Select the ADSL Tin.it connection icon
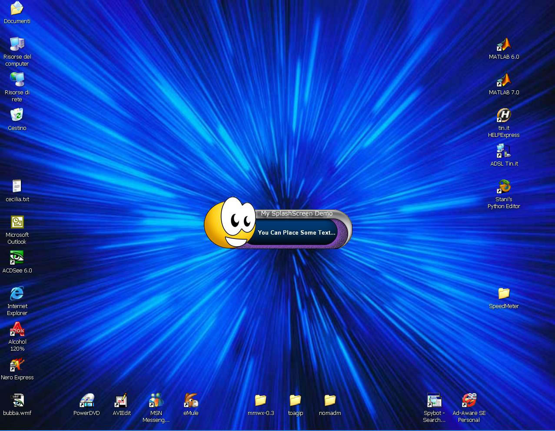The image size is (555, 431). coord(504,152)
